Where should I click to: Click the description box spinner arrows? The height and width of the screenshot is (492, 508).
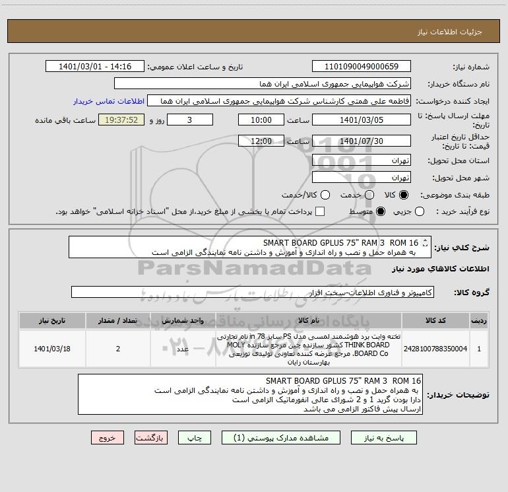(x=425, y=243)
